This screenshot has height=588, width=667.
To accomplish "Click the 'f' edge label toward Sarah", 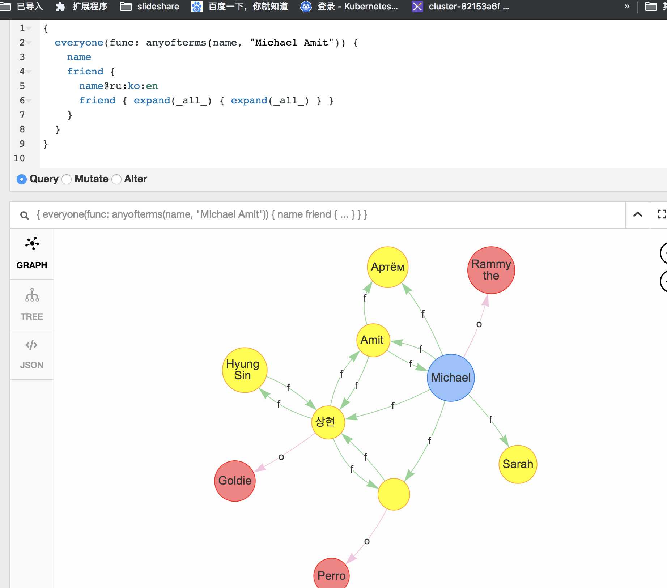I will 490,419.
